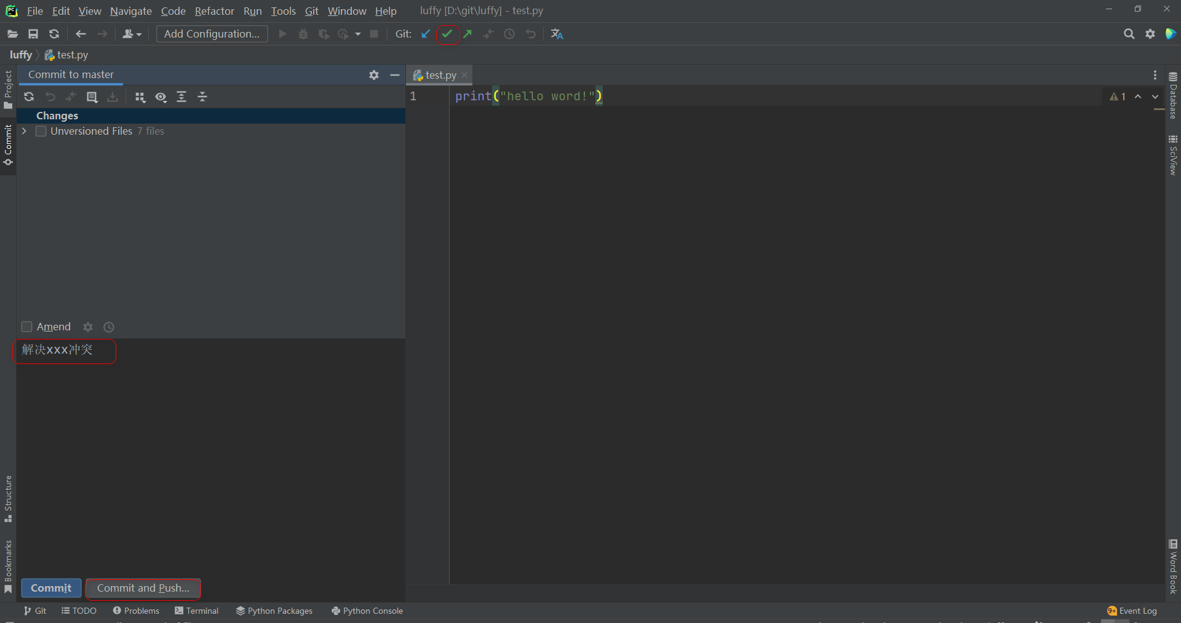The image size is (1181, 623).
Task: Open the Python Packages tool window
Action: [274, 611]
